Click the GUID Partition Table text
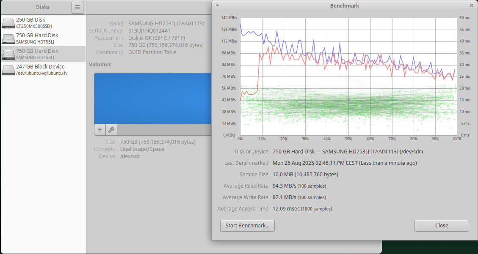The width and height of the screenshot is (478, 254). pos(152,52)
